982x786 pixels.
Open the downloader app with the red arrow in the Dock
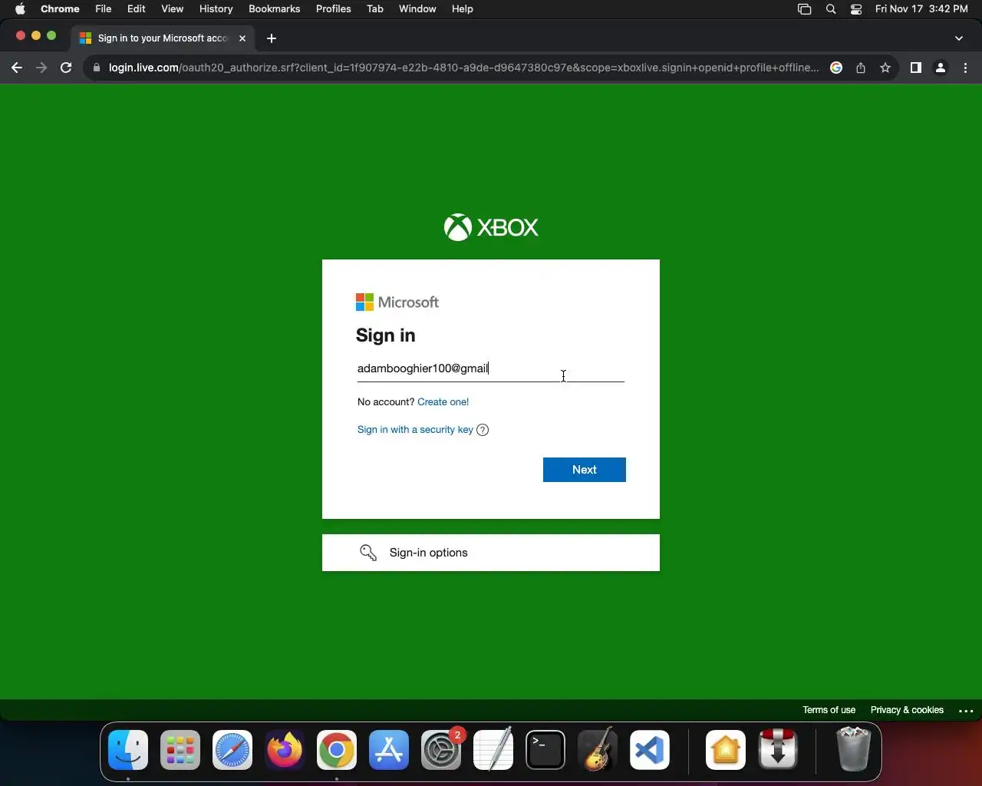(778, 751)
